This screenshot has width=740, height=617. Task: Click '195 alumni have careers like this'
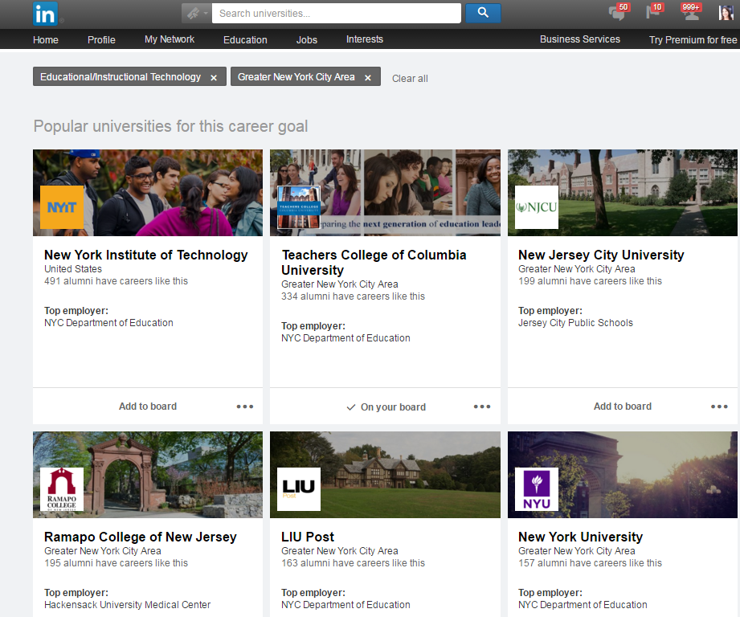tap(116, 563)
